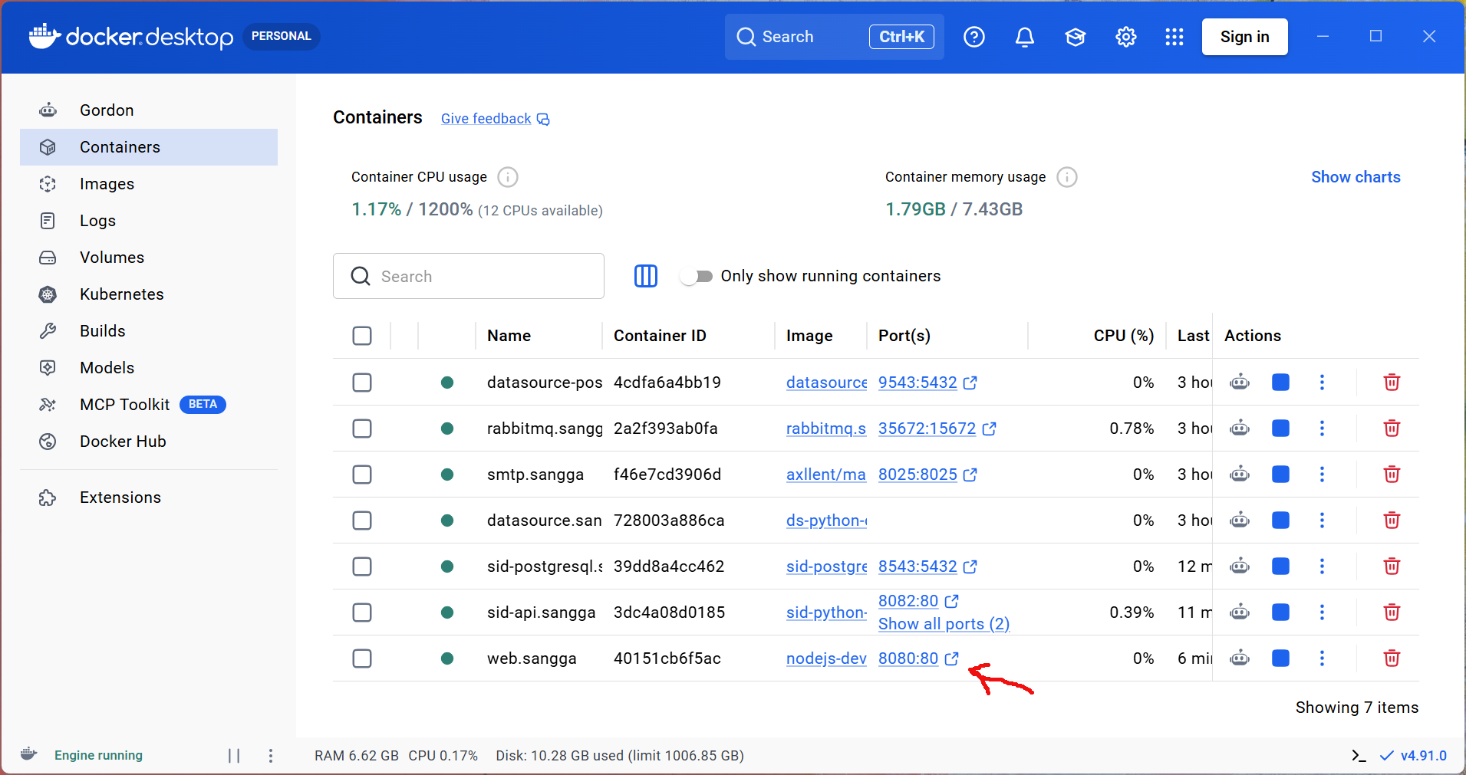This screenshot has width=1466, height=775.
Task: Stop the smtp.sangga container
Action: point(1280,474)
